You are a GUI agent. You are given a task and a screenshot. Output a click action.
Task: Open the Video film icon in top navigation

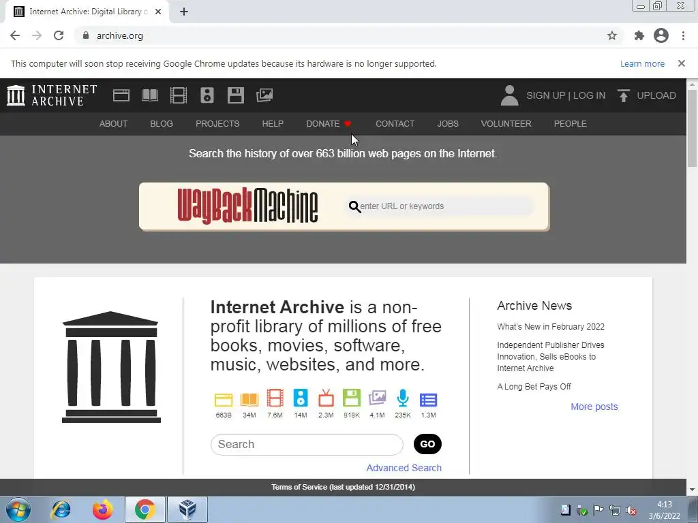pos(179,95)
